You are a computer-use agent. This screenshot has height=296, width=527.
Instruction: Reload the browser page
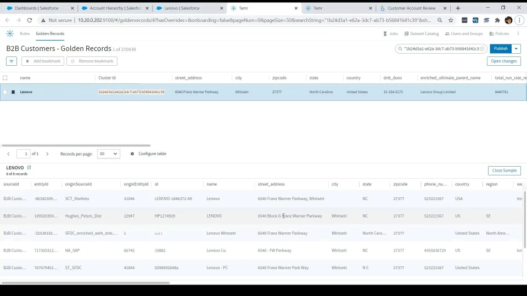30,20
